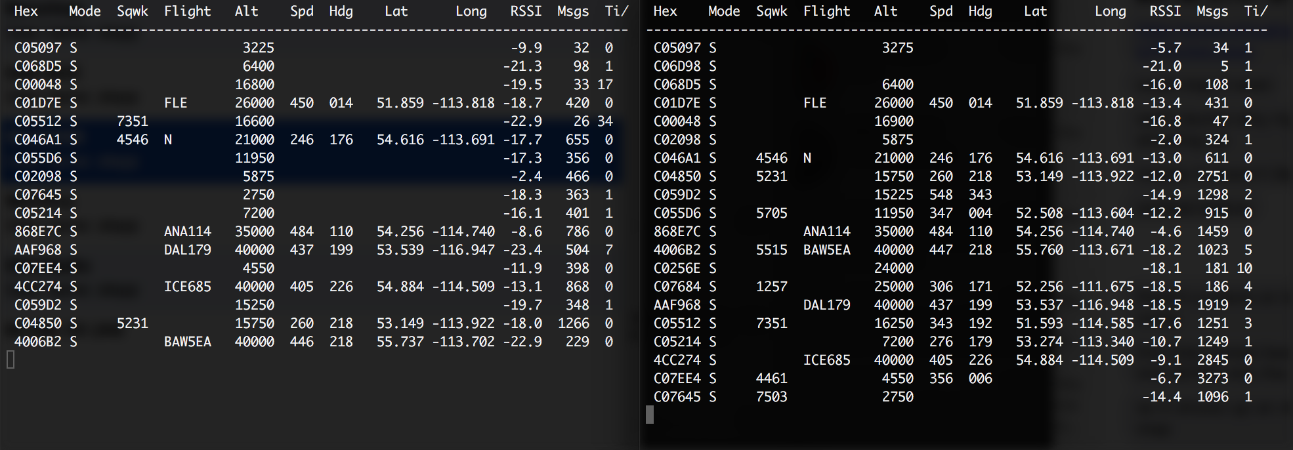The width and height of the screenshot is (1293, 450).
Task: Click the RSSI column header in left terminal
Action: click(526, 11)
